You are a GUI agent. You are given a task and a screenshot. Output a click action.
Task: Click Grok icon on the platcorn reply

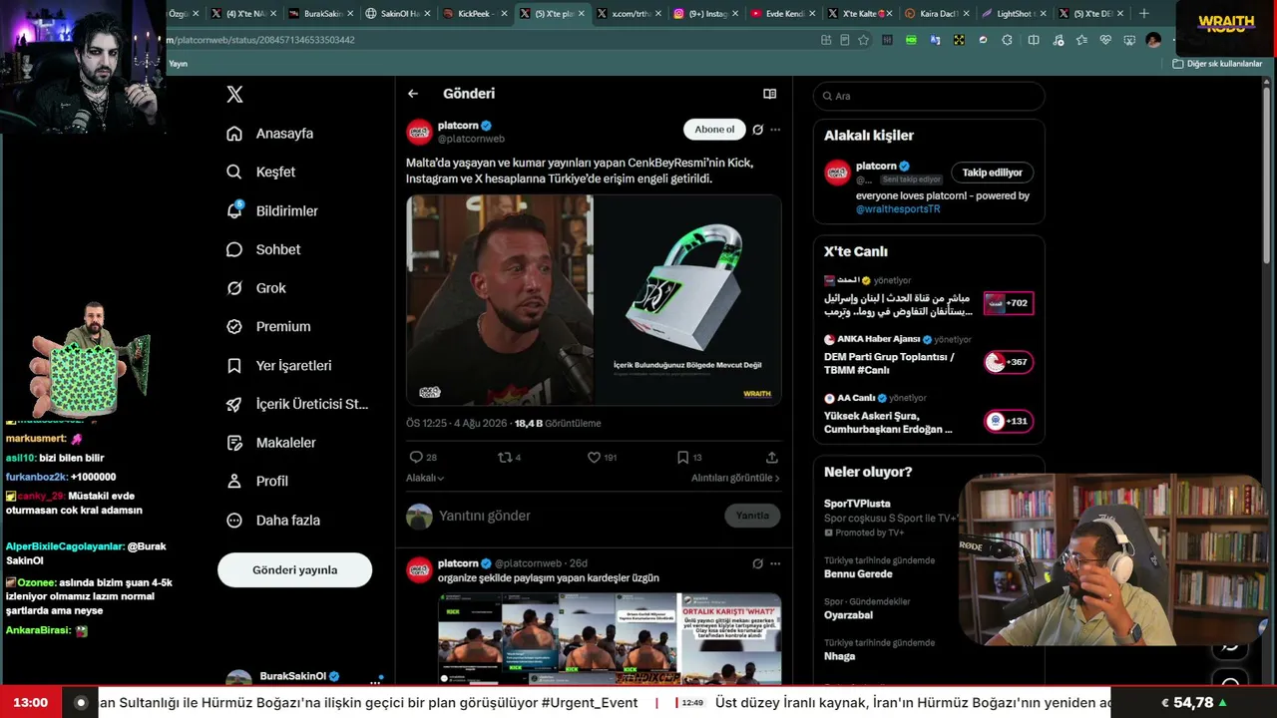click(757, 563)
